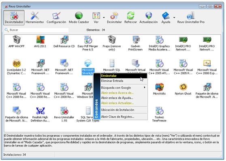Select the Norton Ghost program

(x=183, y=89)
